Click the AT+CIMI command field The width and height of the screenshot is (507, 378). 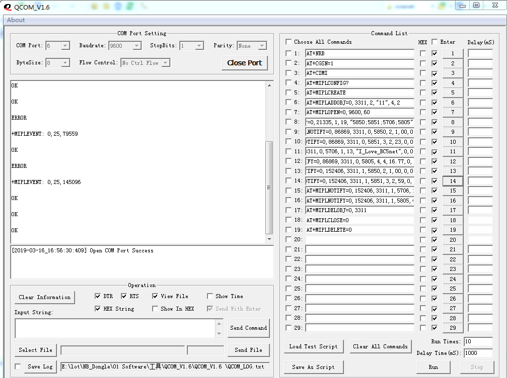coord(359,73)
